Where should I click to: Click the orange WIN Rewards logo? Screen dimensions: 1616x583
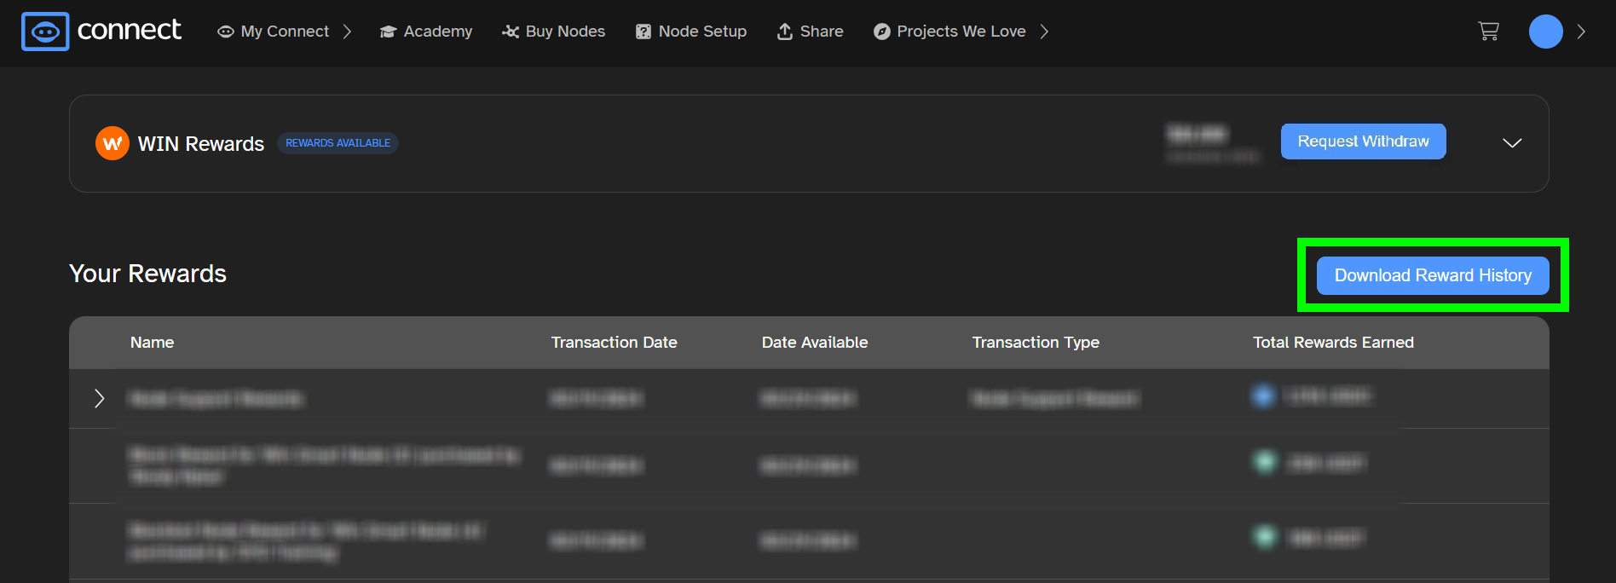point(113,143)
